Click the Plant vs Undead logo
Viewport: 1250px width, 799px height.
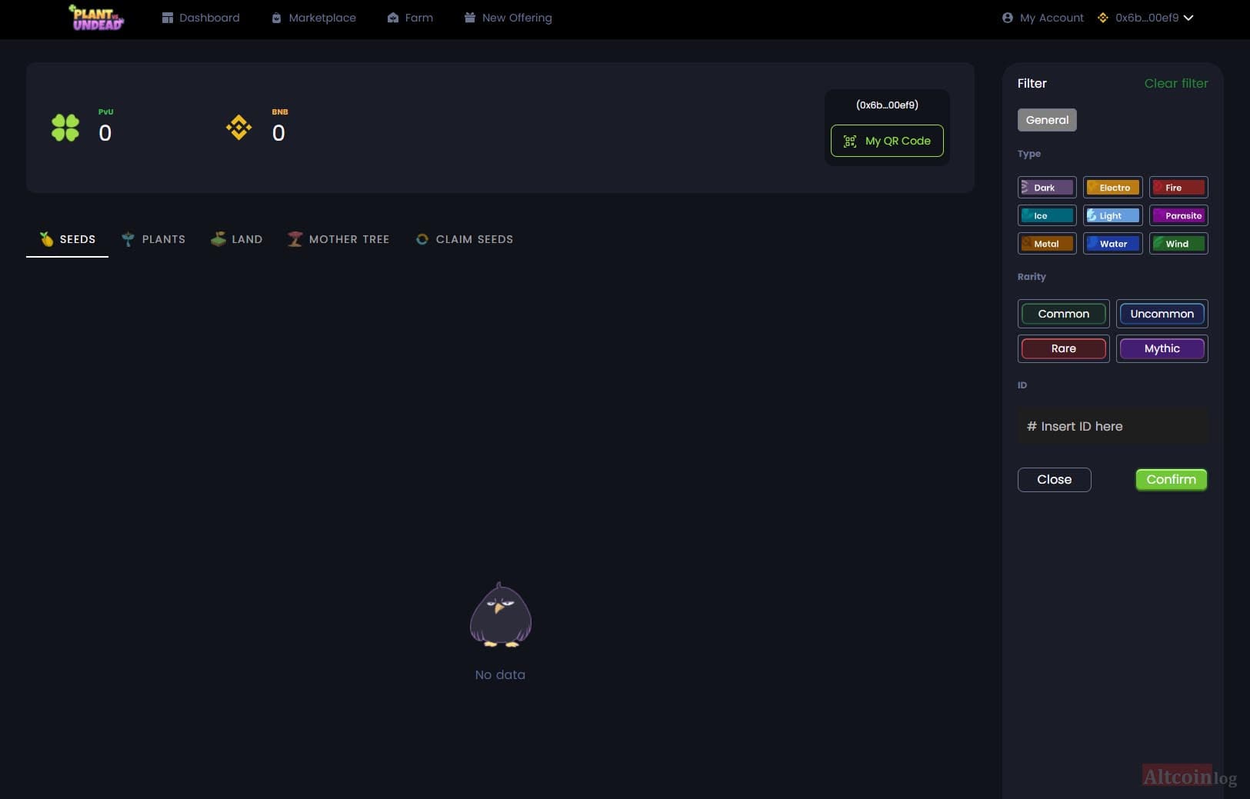(96, 18)
